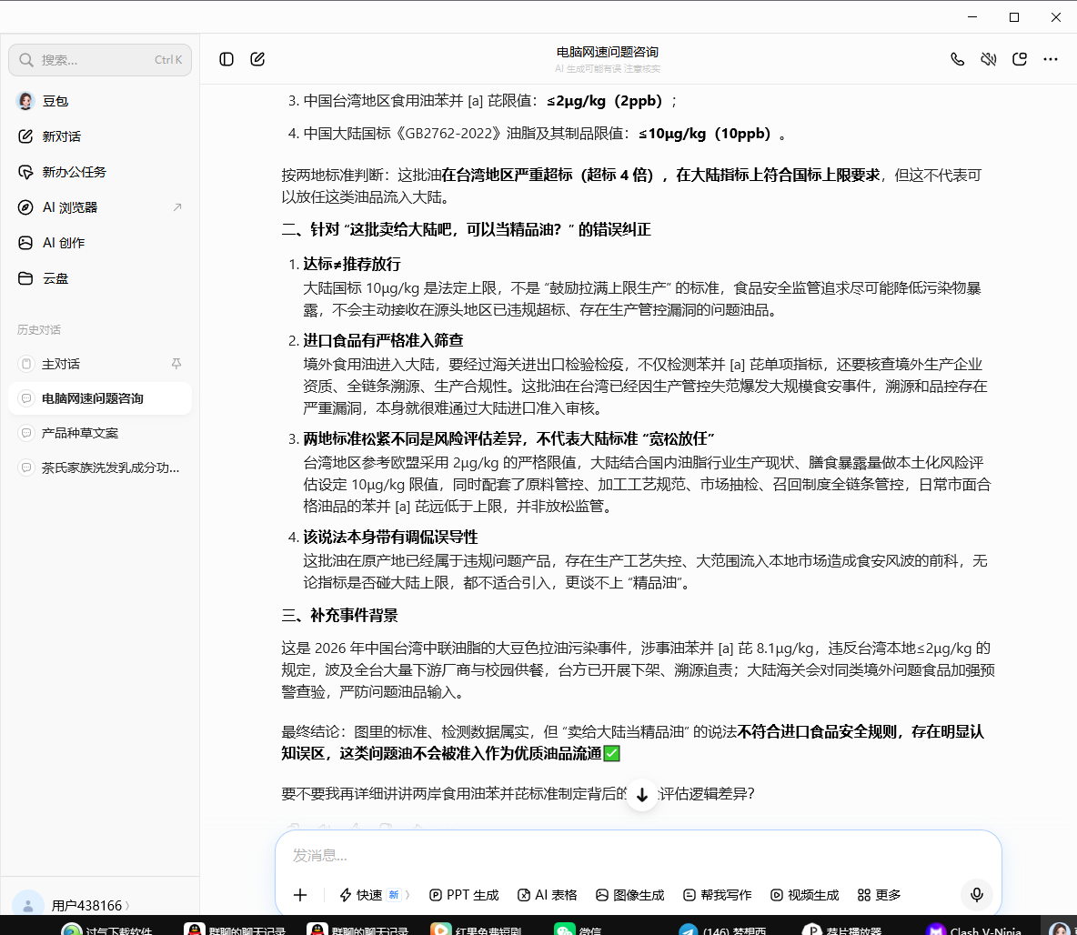
Task: Click the 进口食品有严格准入筛查 heading
Action: pyautogui.click(x=383, y=341)
